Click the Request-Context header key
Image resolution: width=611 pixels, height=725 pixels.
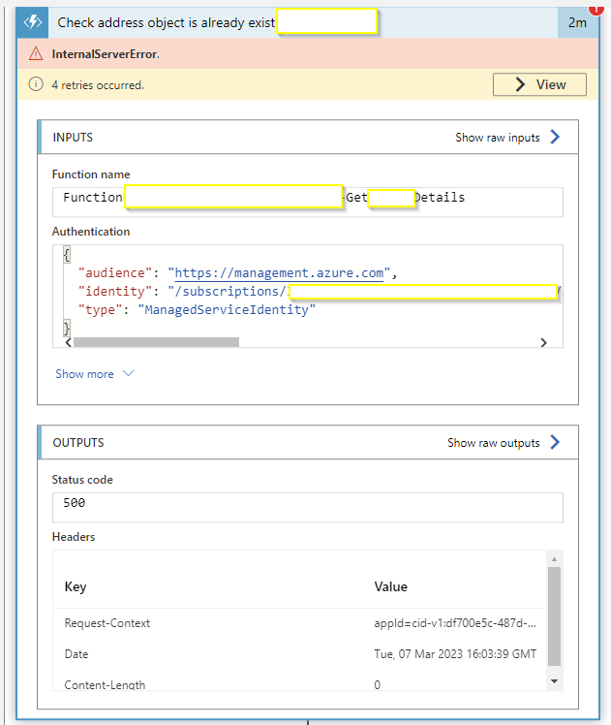coord(107,623)
